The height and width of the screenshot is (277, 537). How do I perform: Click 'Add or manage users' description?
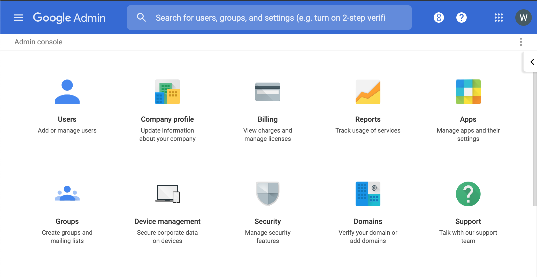[67, 131]
